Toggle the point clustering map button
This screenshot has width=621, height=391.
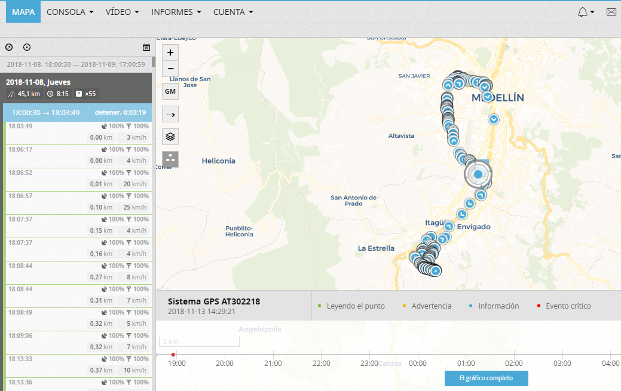[170, 159]
